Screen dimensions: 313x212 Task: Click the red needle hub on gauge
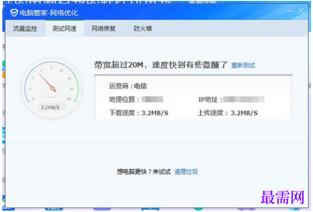53,88
